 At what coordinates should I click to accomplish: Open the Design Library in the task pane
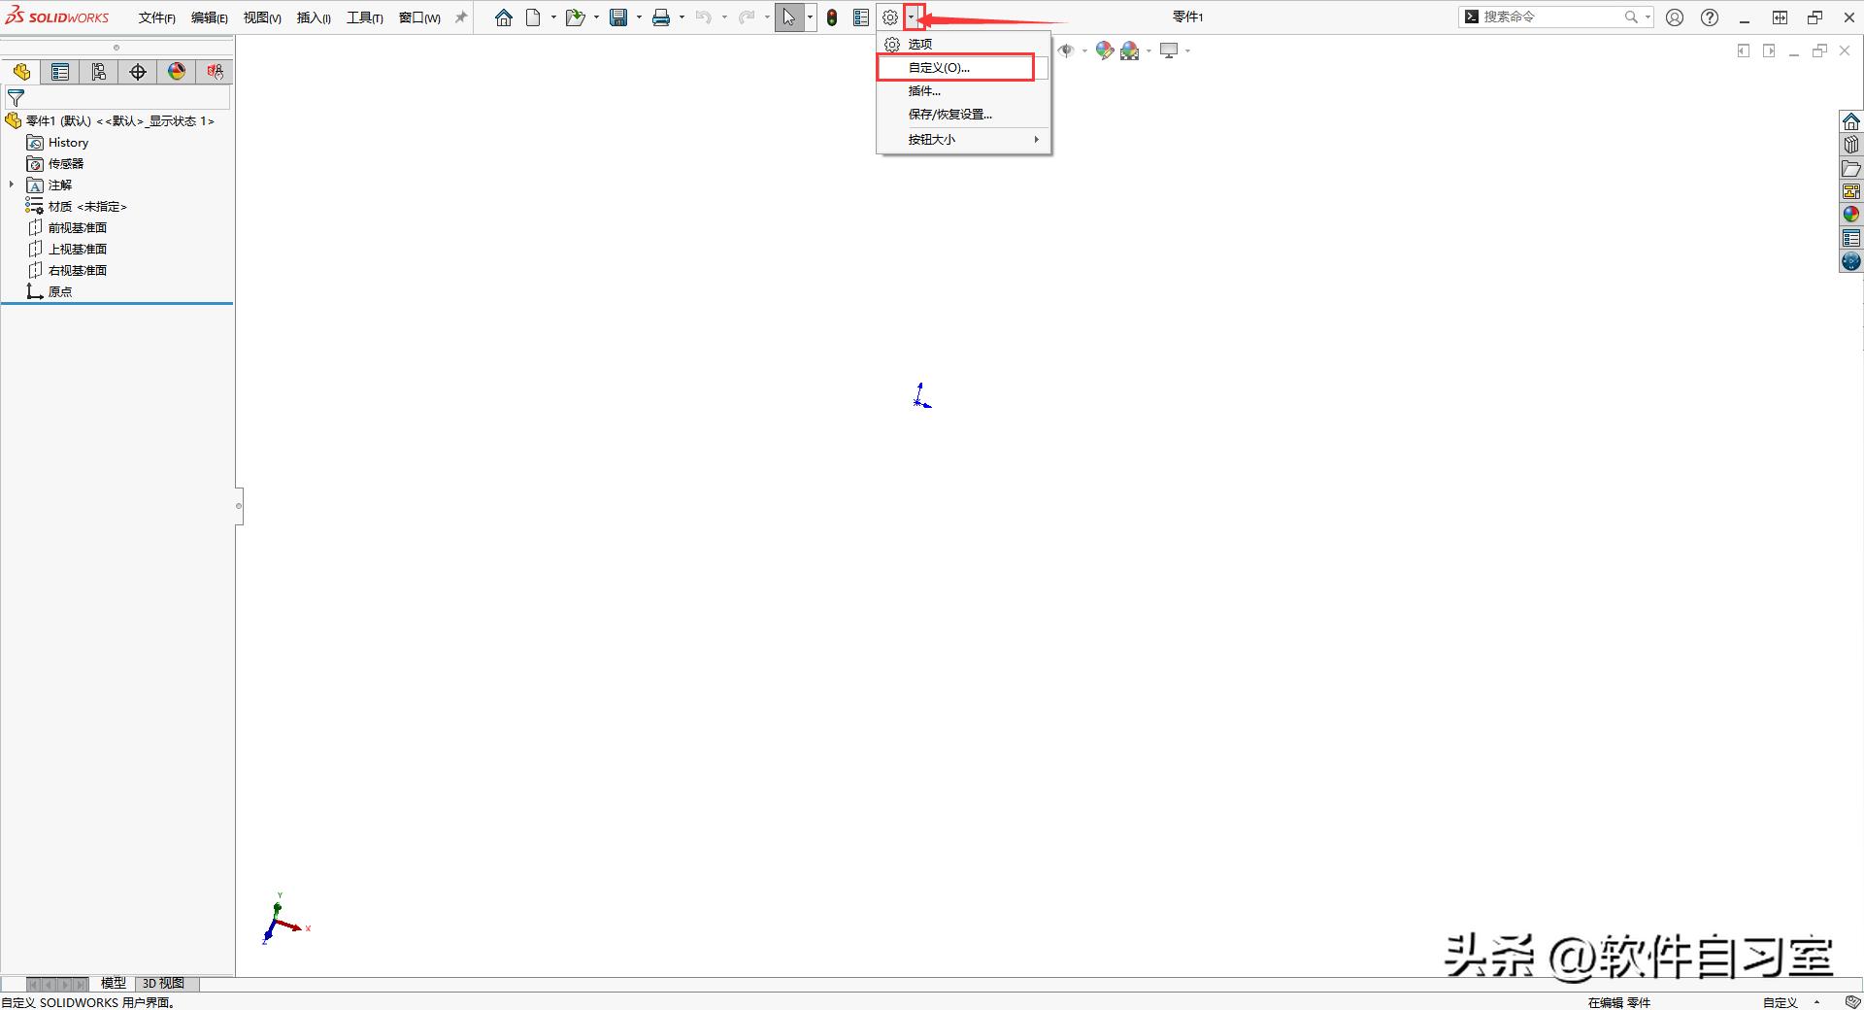[x=1851, y=144]
